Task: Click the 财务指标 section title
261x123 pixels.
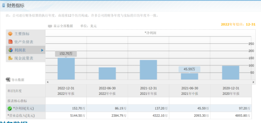Action: click(x=16, y=6)
